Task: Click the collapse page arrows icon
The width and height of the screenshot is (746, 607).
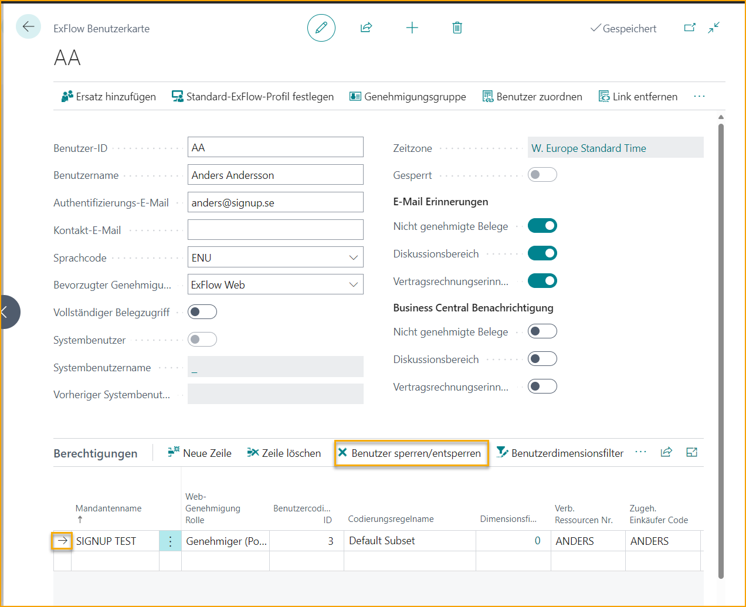Action: pos(714,28)
